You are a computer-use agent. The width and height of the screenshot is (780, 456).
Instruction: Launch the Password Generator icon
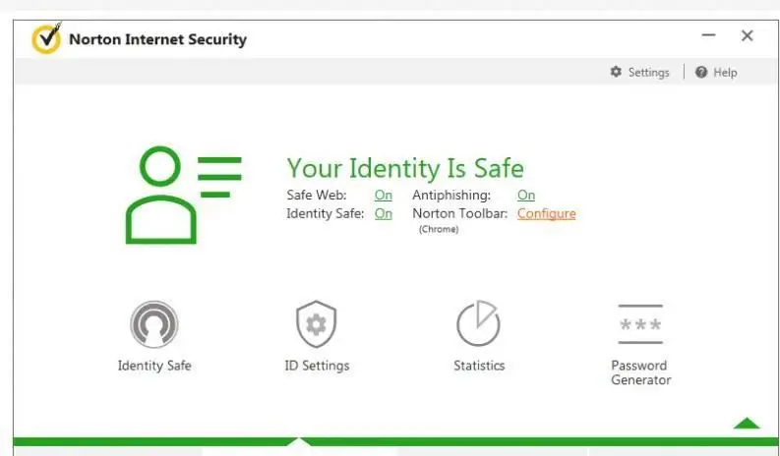click(640, 324)
